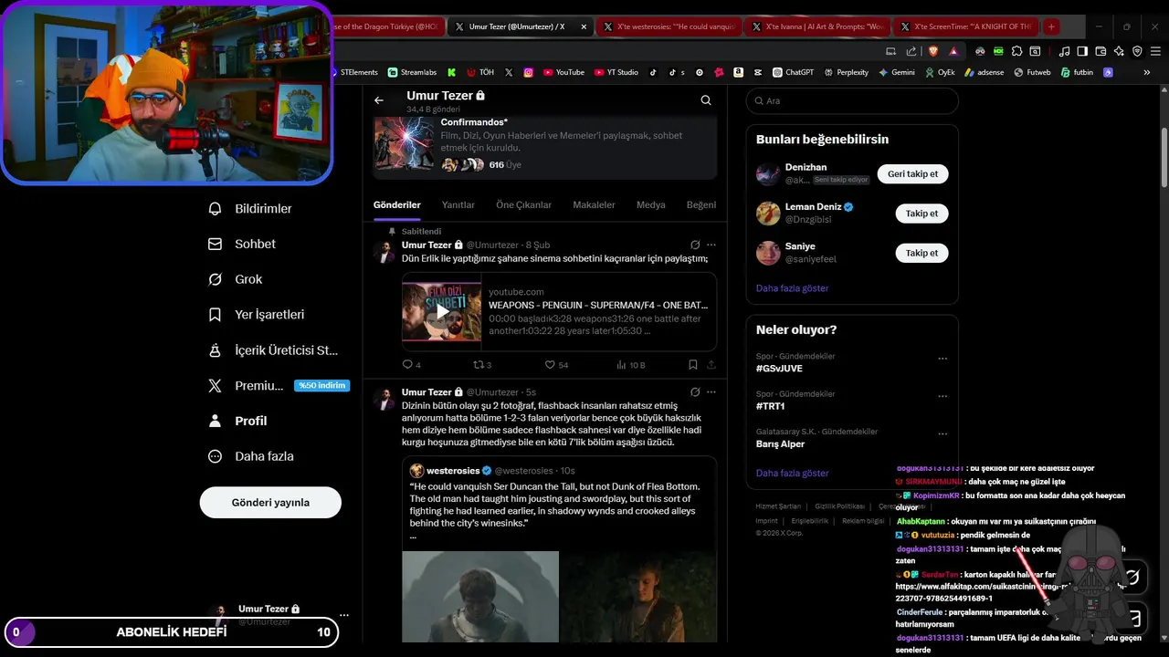Viewport: 1169px width, 657px height.
Task: Switch to X'te westerosies browser tab
Action: [669, 26]
